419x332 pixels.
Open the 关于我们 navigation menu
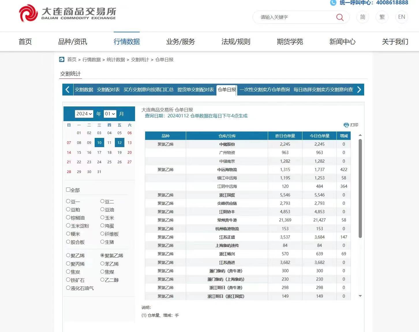click(x=395, y=42)
